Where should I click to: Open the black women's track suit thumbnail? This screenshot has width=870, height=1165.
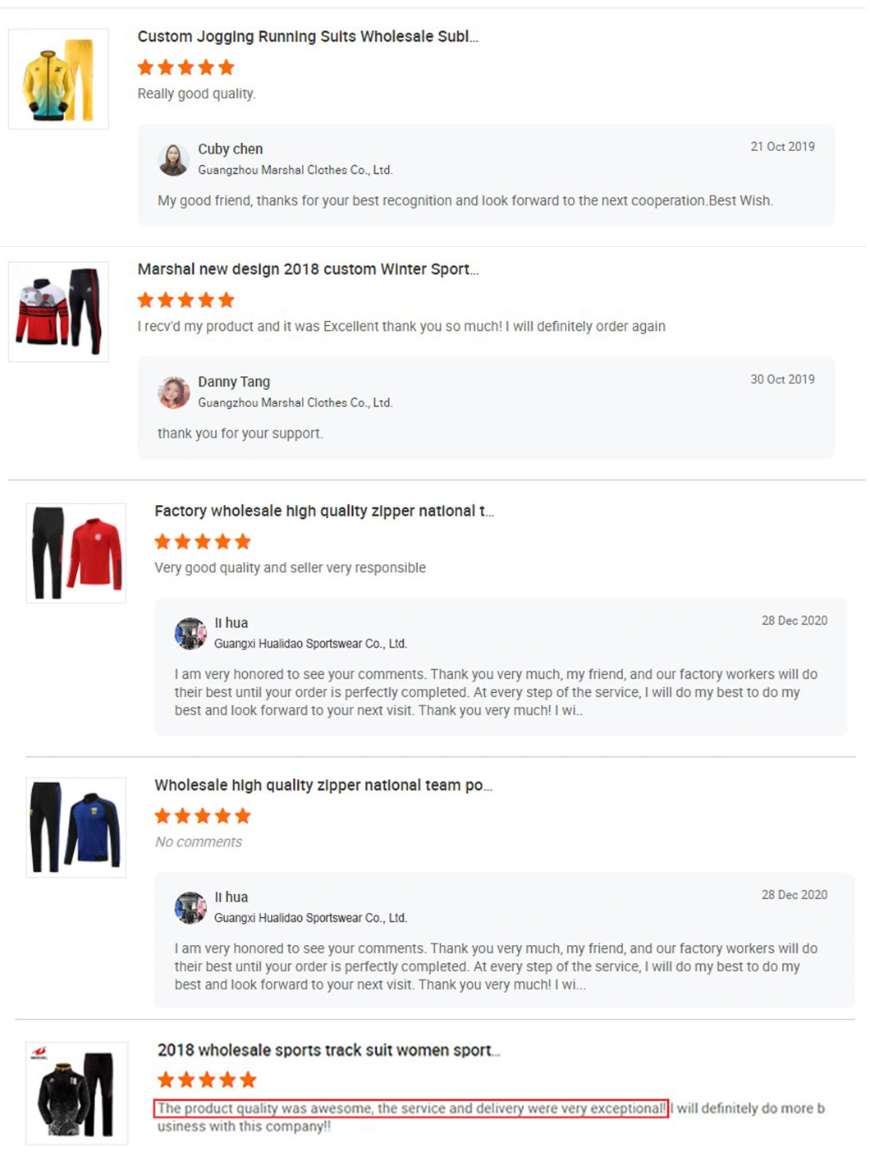pos(76,1094)
